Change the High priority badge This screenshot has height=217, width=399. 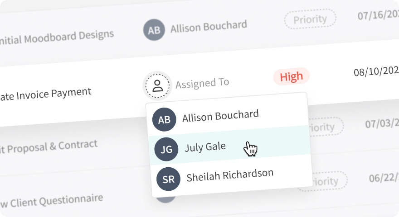pyautogui.click(x=291, y=77)
